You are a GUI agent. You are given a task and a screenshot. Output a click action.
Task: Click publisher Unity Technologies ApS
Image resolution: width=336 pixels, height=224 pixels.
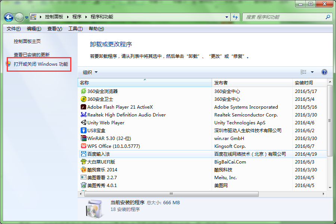(x=240, y=122)
